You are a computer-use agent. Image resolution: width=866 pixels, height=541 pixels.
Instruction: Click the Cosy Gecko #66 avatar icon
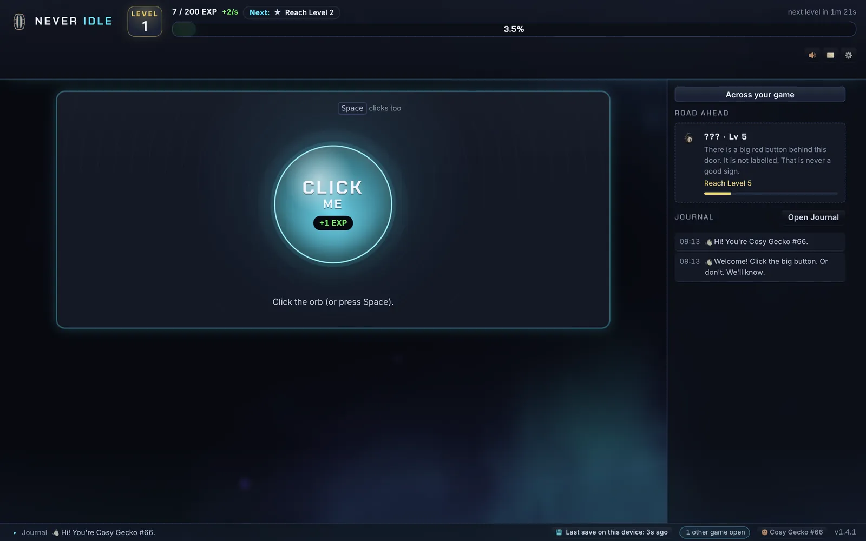tap(764, 532)
